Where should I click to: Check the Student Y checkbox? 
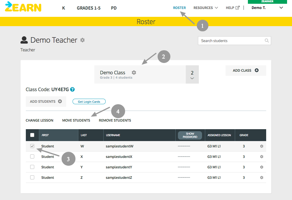[32, 167]
